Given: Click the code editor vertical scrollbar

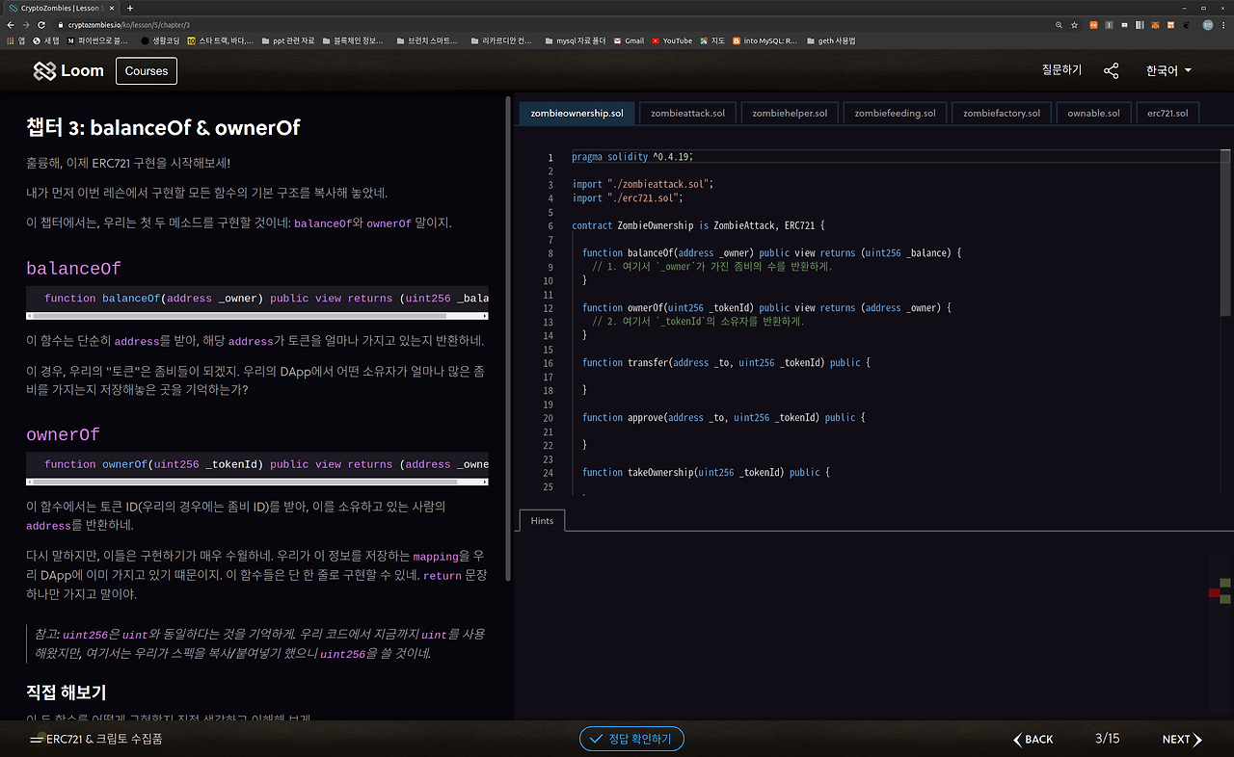Looking at the screenshot, I should 1225,232.
